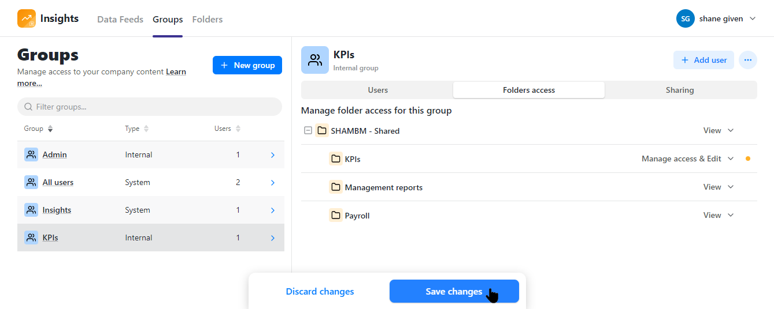
Task: Click the Save changes button
Action: (454, 291)
